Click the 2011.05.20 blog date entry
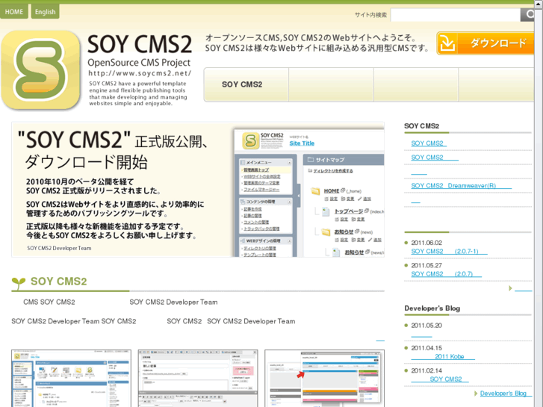Screen dimensions: 543x407 point(426,326)
